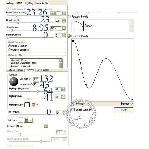The height and width of the screenshot is (149, 149).
Task: Click the lighting direction sphere preview
Action: coord(14,82)
